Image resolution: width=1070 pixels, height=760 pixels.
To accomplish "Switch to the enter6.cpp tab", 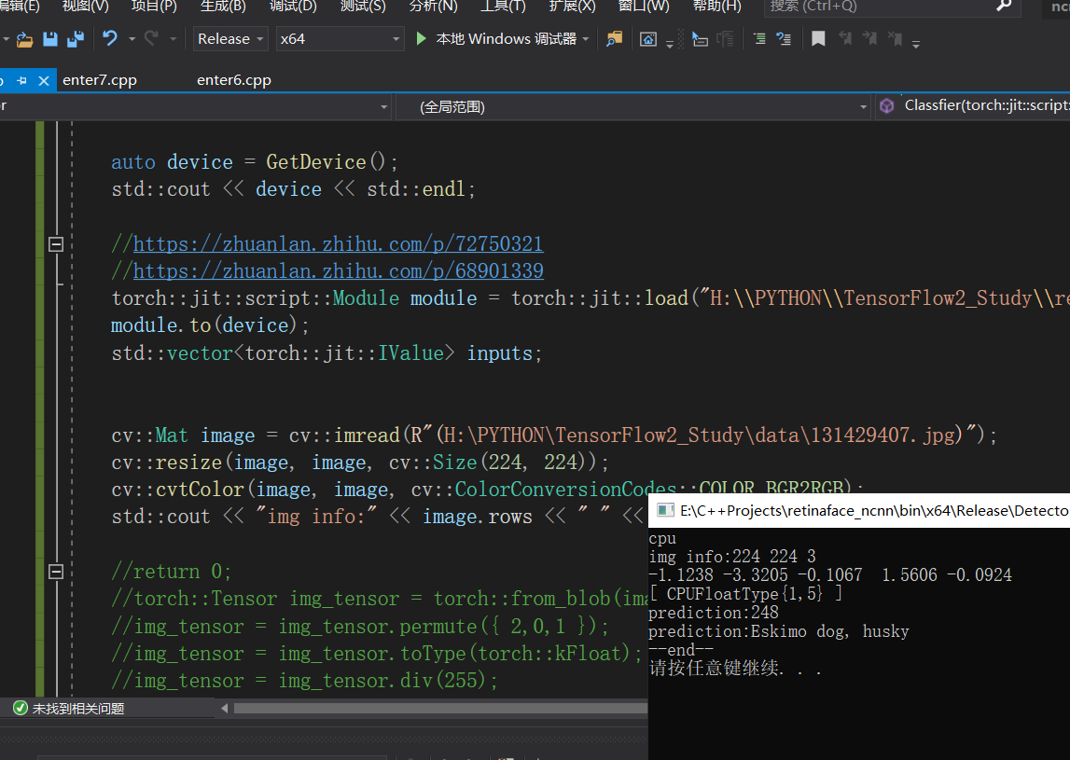I will pyautogui.click(x=233, y=80).
